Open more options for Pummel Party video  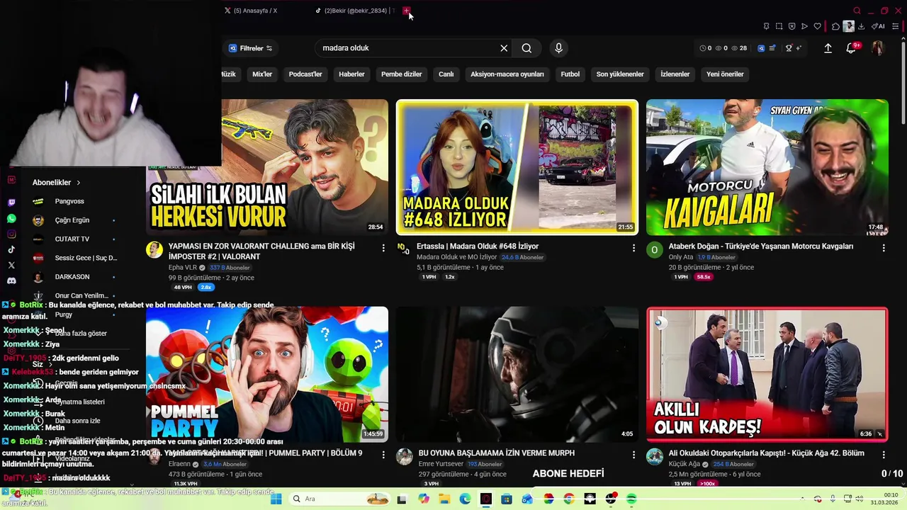(383, 455)
